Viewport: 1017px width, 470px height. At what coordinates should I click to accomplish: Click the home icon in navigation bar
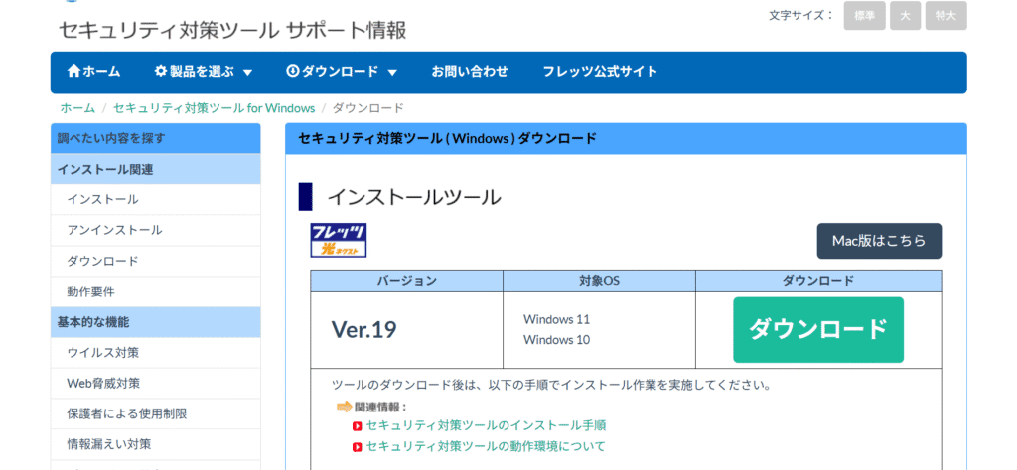click(73, 71)
